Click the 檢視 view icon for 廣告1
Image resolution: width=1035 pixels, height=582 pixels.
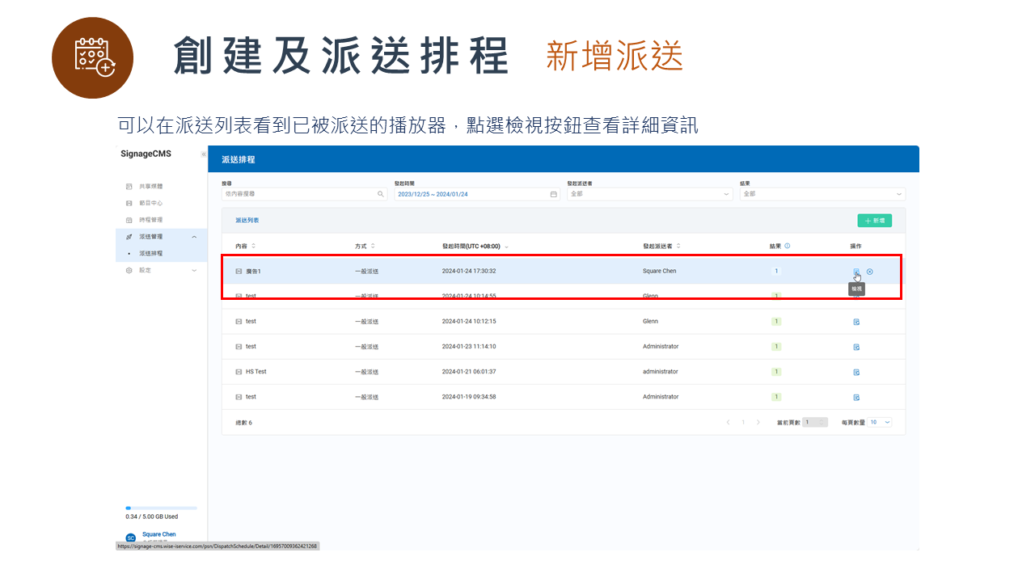click(x=857, y=272)
